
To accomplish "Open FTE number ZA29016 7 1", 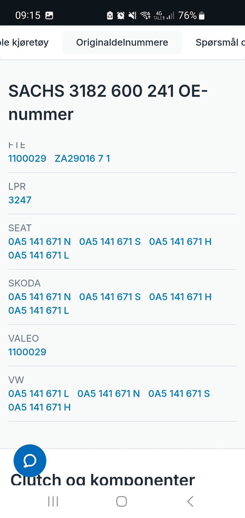I will click(82, 158).
